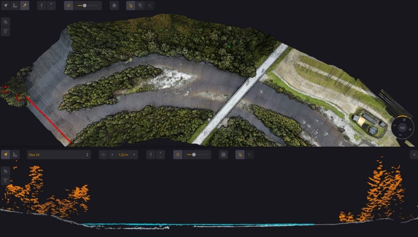Increase slice width with the right arrow
Image resolution: width=418 pixels, height=237 pixels.
134,155
